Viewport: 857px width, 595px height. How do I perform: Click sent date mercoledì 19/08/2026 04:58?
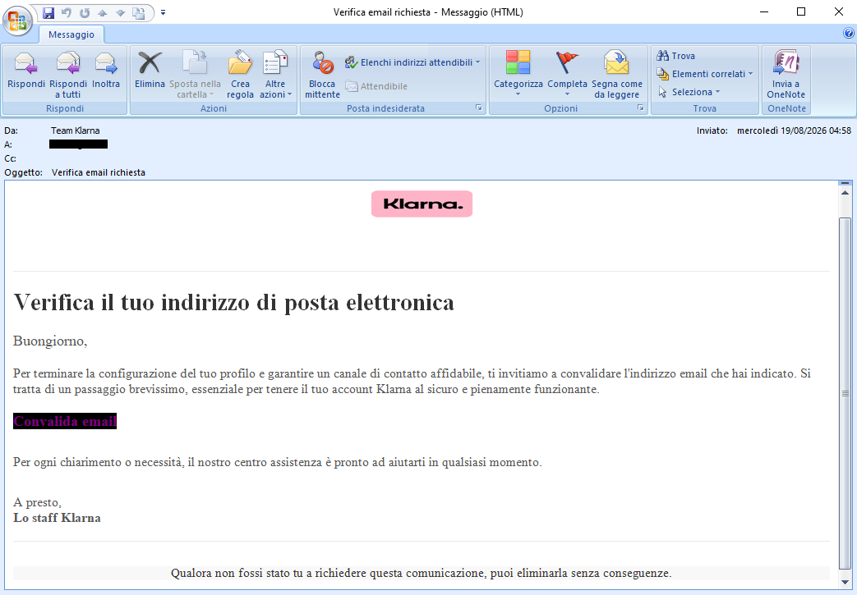794,130
